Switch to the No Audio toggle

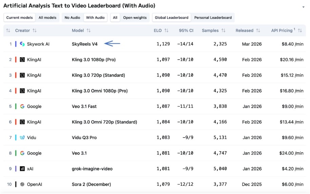(x=72, y=18)
